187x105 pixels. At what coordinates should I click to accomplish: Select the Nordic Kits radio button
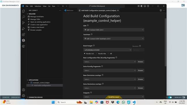[97, 54]
